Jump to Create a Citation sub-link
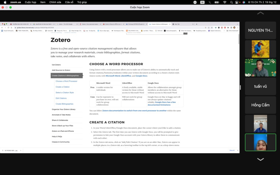280x175 pixels. click(x=63, y=87)
